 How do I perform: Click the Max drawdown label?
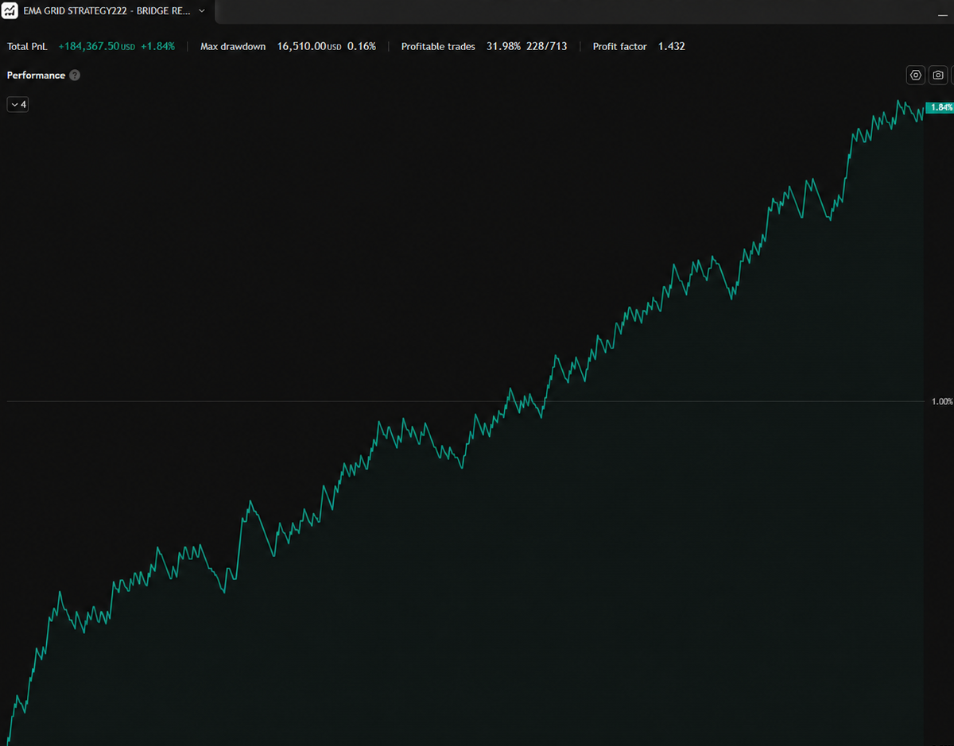[x=233, y=46]
